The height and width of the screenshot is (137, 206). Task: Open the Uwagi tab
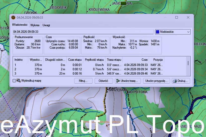[x=46, y=25]
